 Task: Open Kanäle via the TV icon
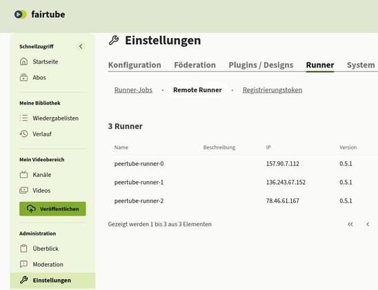23,174
